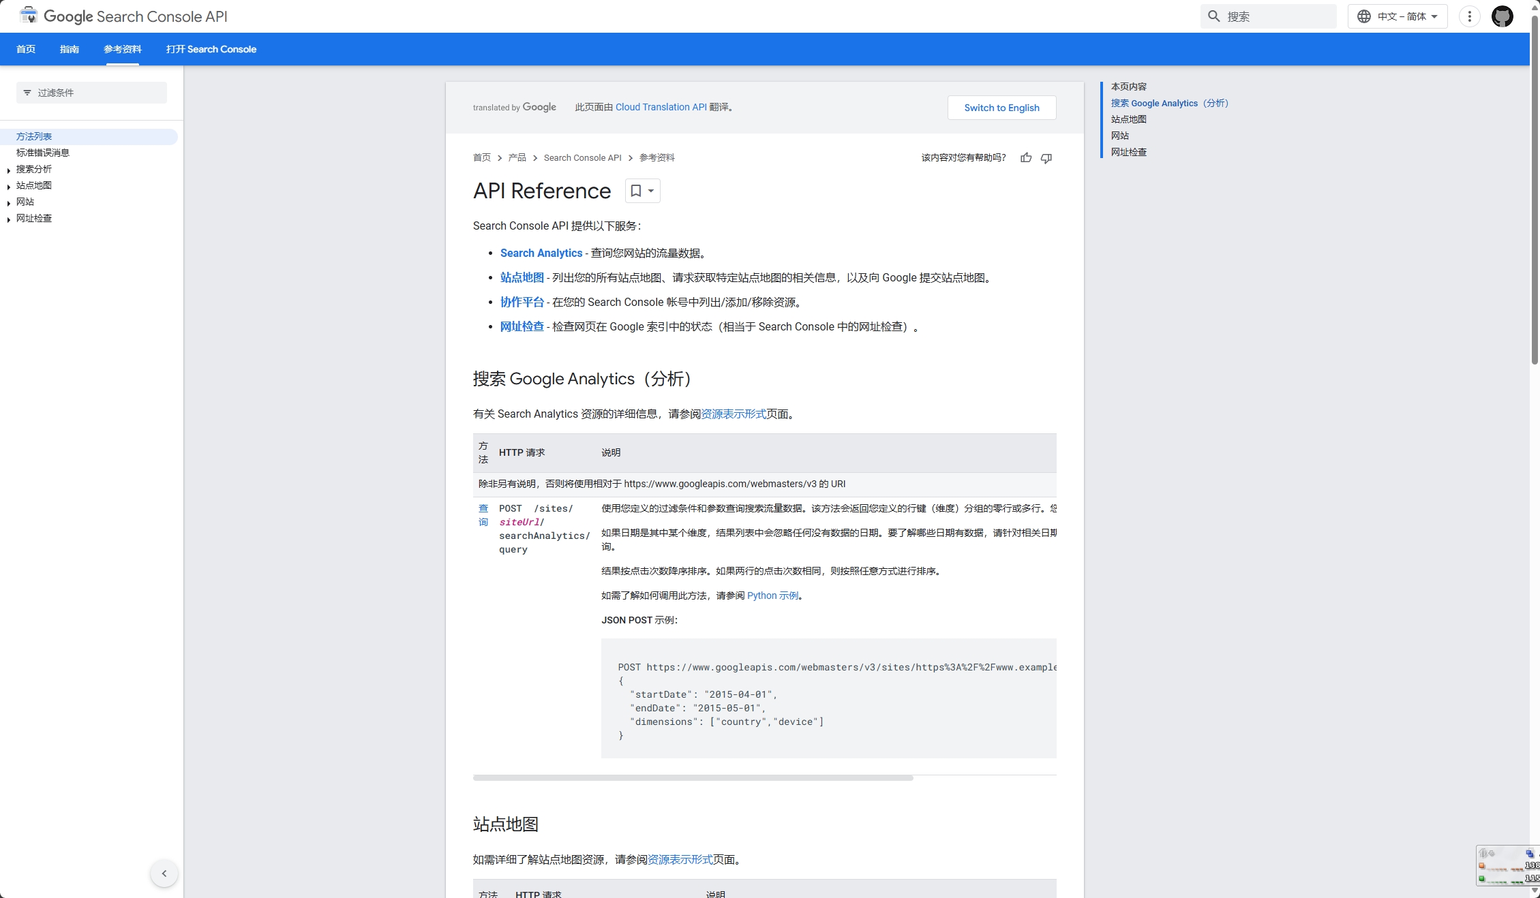Open the language selector dropdown

pos(1398,16)
